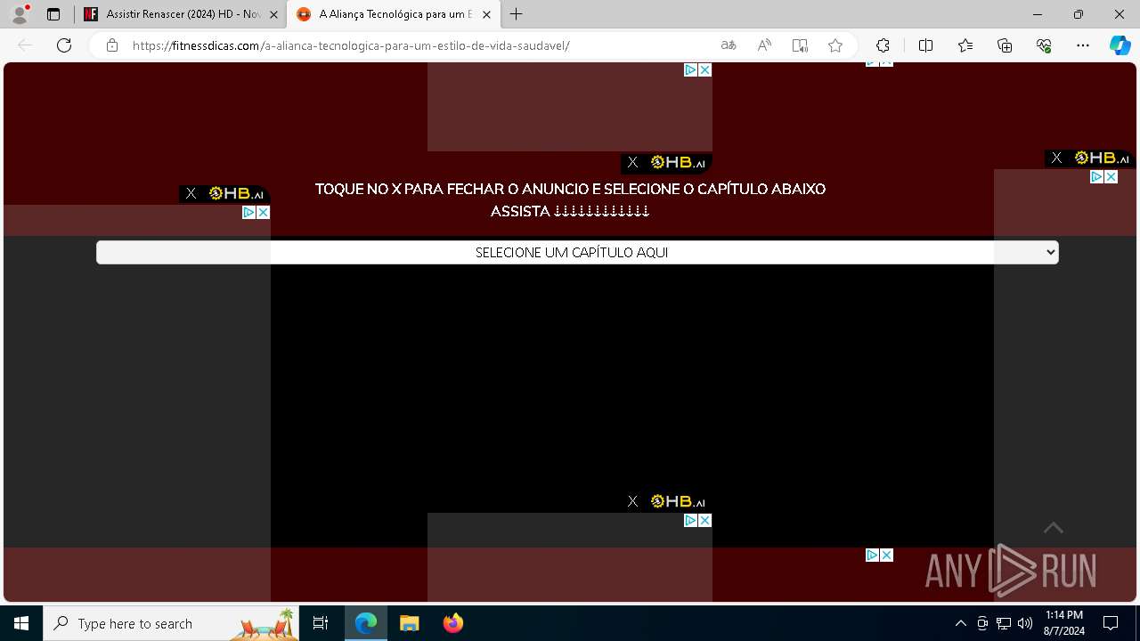Launch Firefox from taskbar
The image size is (1140, 641).
click(452, 623)
